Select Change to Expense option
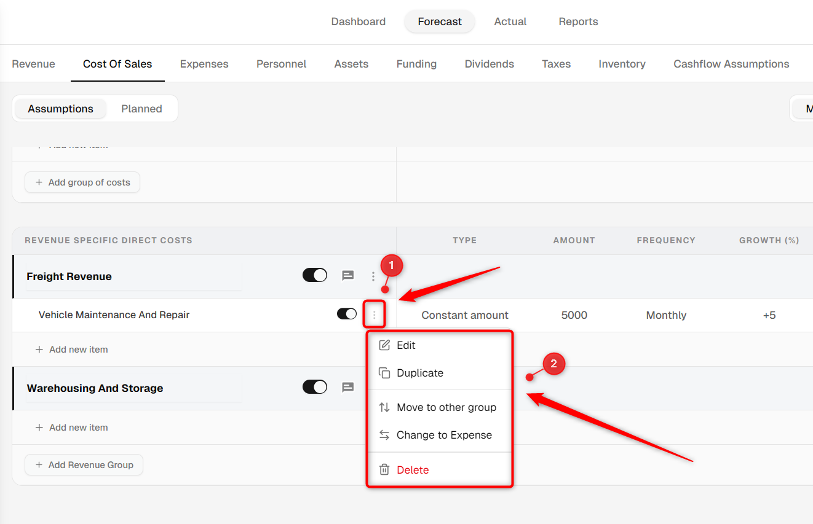Image resolution: width=813 pixels, height=524 pixels. (439, 435)
